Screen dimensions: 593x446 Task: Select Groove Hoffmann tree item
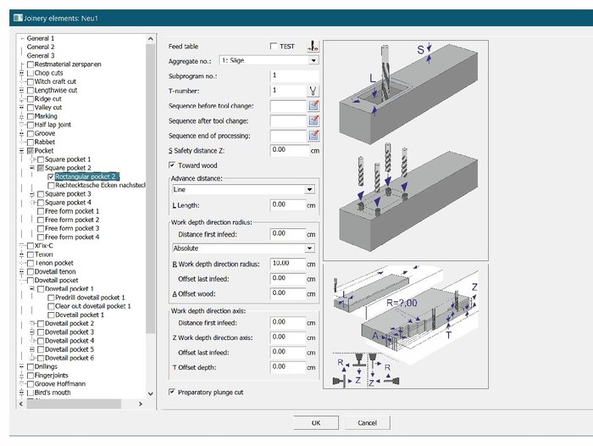(60, 384)
